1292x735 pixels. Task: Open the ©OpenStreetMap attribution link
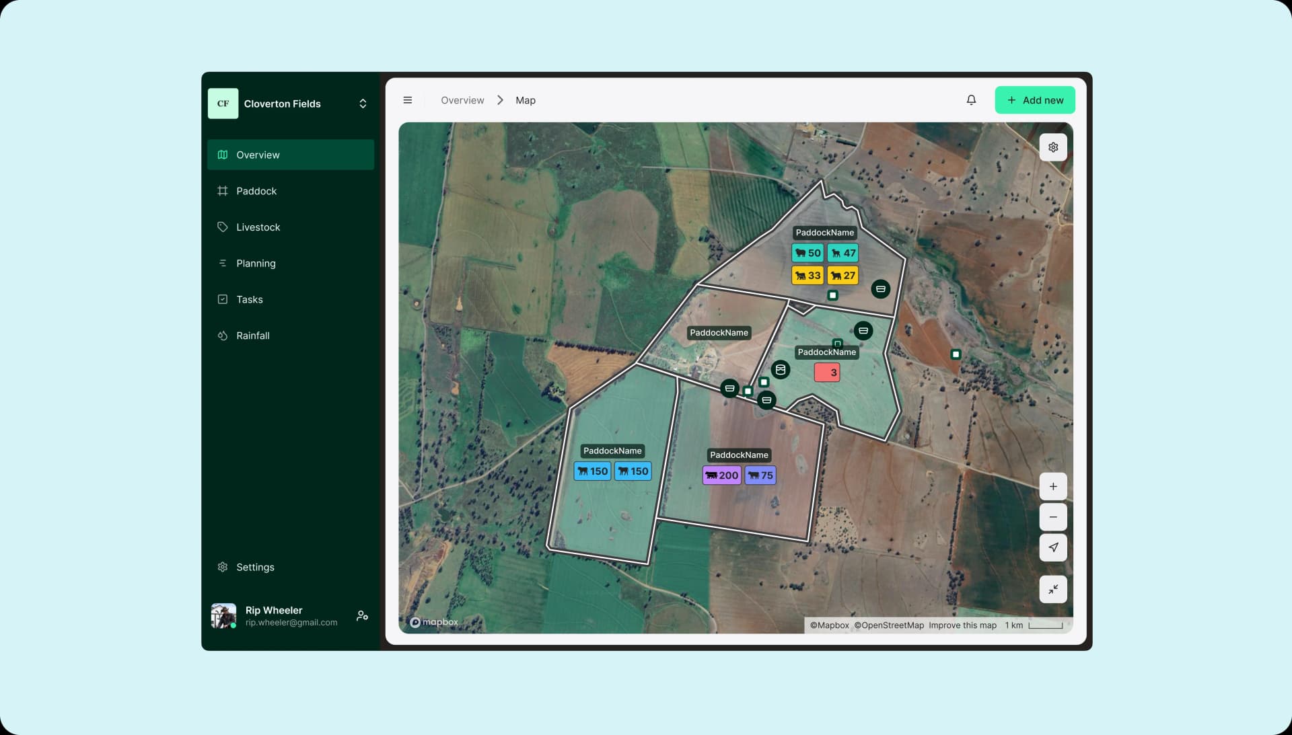coord(889,625)
